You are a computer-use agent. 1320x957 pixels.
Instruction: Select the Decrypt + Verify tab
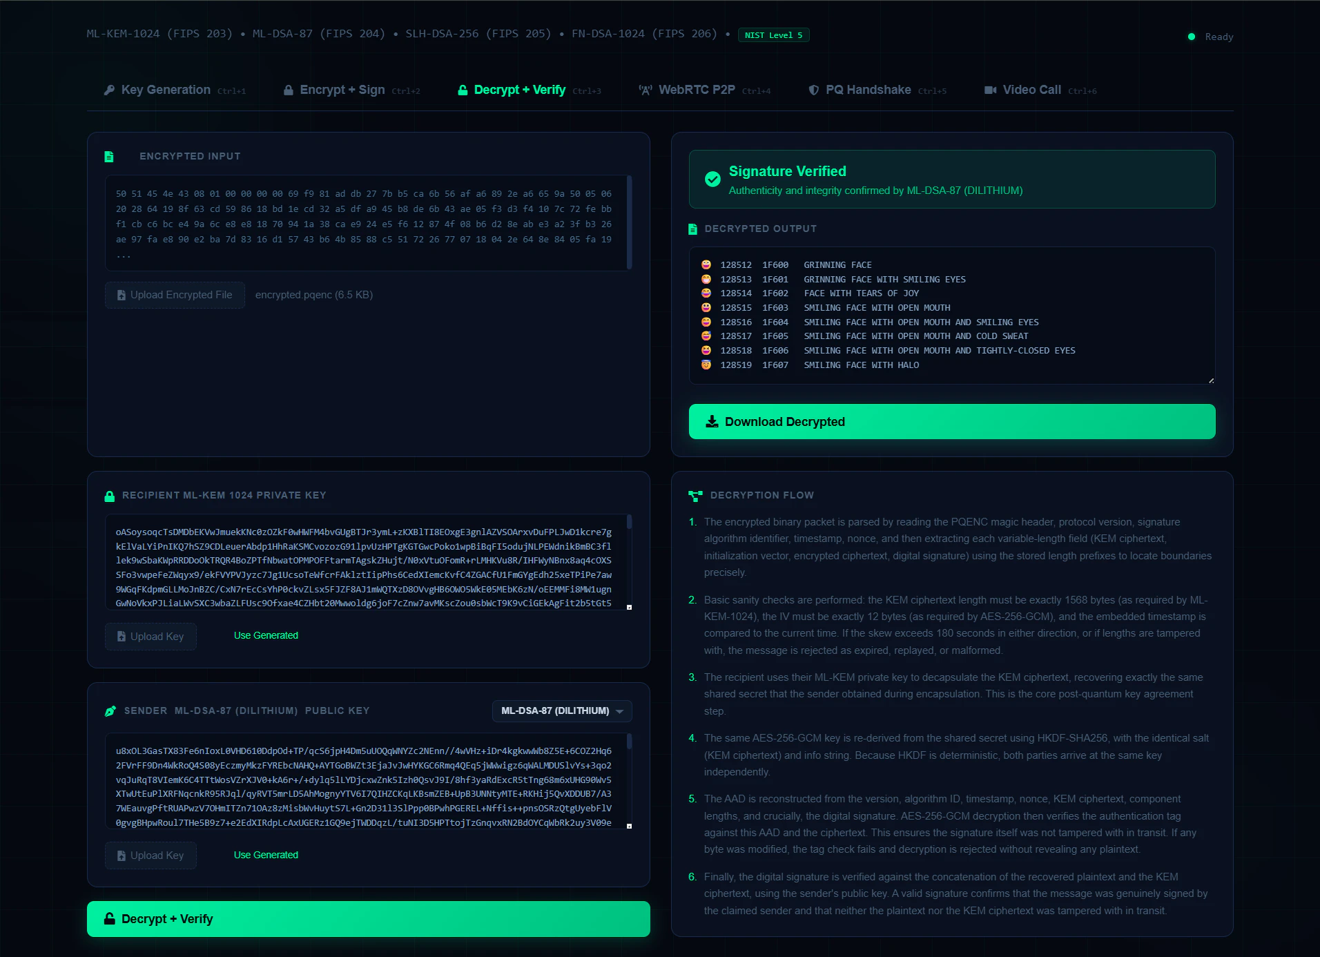[530, 90]
